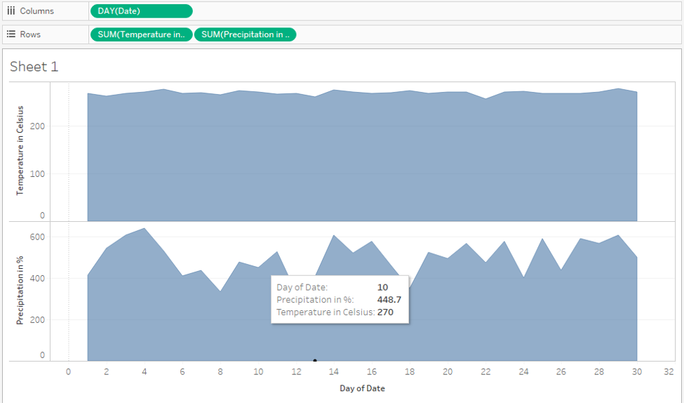
Task: Click the Rows shelf icon
Action: [x=11, y=34]
